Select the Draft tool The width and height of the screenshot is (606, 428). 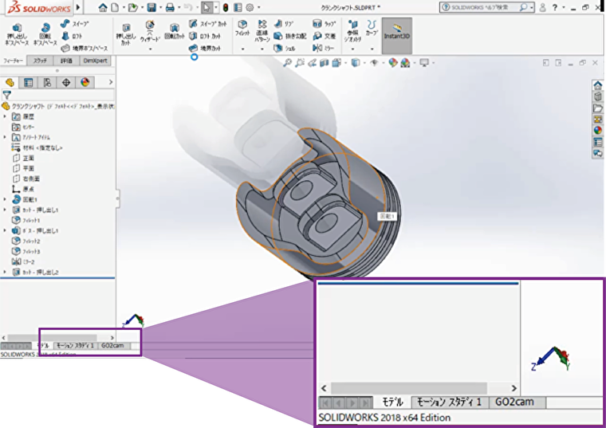coord(290,36)
